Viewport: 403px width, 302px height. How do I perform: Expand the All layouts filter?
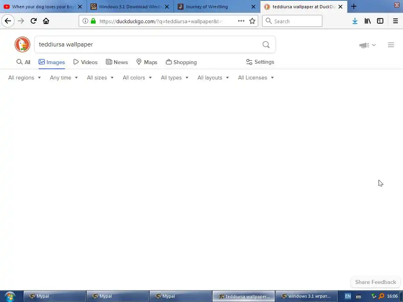coord(213,77)
